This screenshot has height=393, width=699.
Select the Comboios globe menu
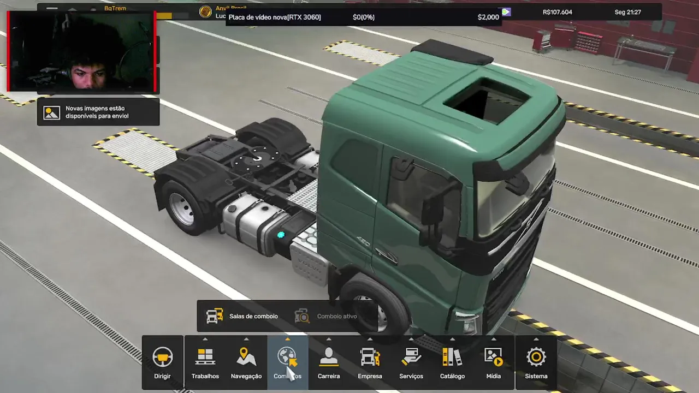tap(288, 362)
